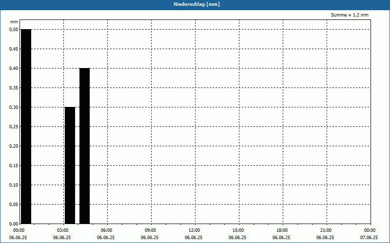Click y-axis value 0,50
This screenshot has width=390, height=243.
(14, 30)
